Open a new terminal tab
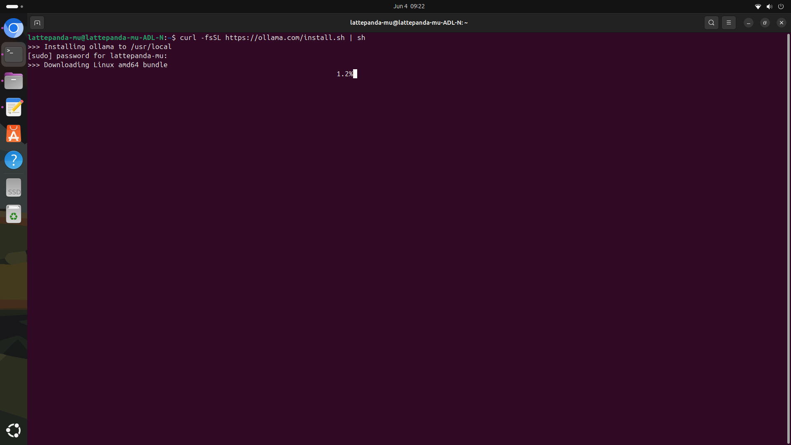The height and width of the screenshot is (445, 791). [37, 23]
